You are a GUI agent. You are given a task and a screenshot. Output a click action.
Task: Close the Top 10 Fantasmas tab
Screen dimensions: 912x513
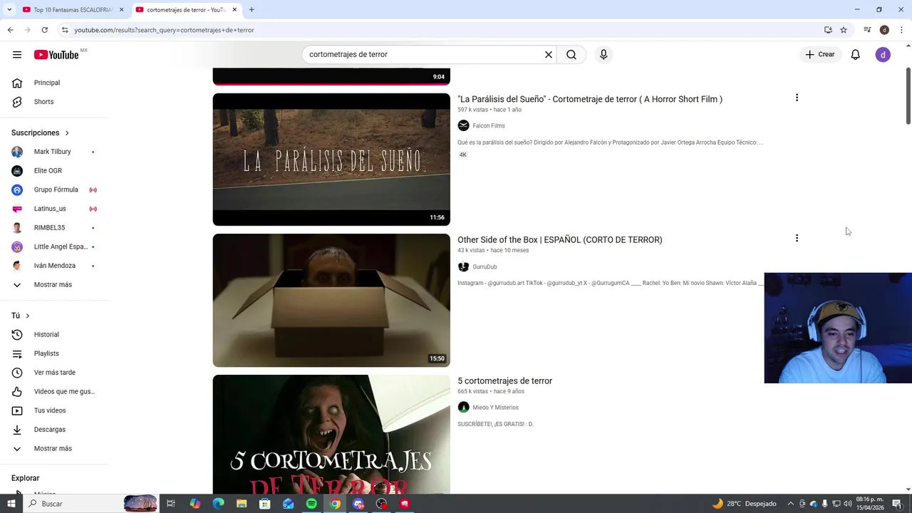coord(121,10)
